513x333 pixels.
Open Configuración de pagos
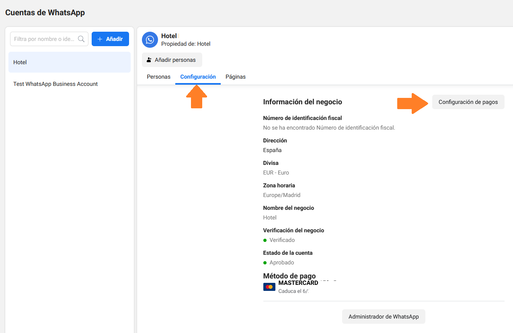tap(468, 102)
